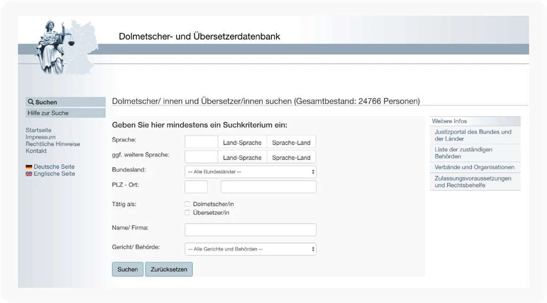Click the British flag icon

click(29, 174)
